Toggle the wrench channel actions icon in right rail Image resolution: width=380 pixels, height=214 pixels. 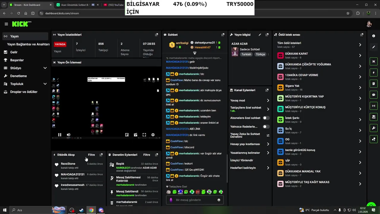[373, 128]
